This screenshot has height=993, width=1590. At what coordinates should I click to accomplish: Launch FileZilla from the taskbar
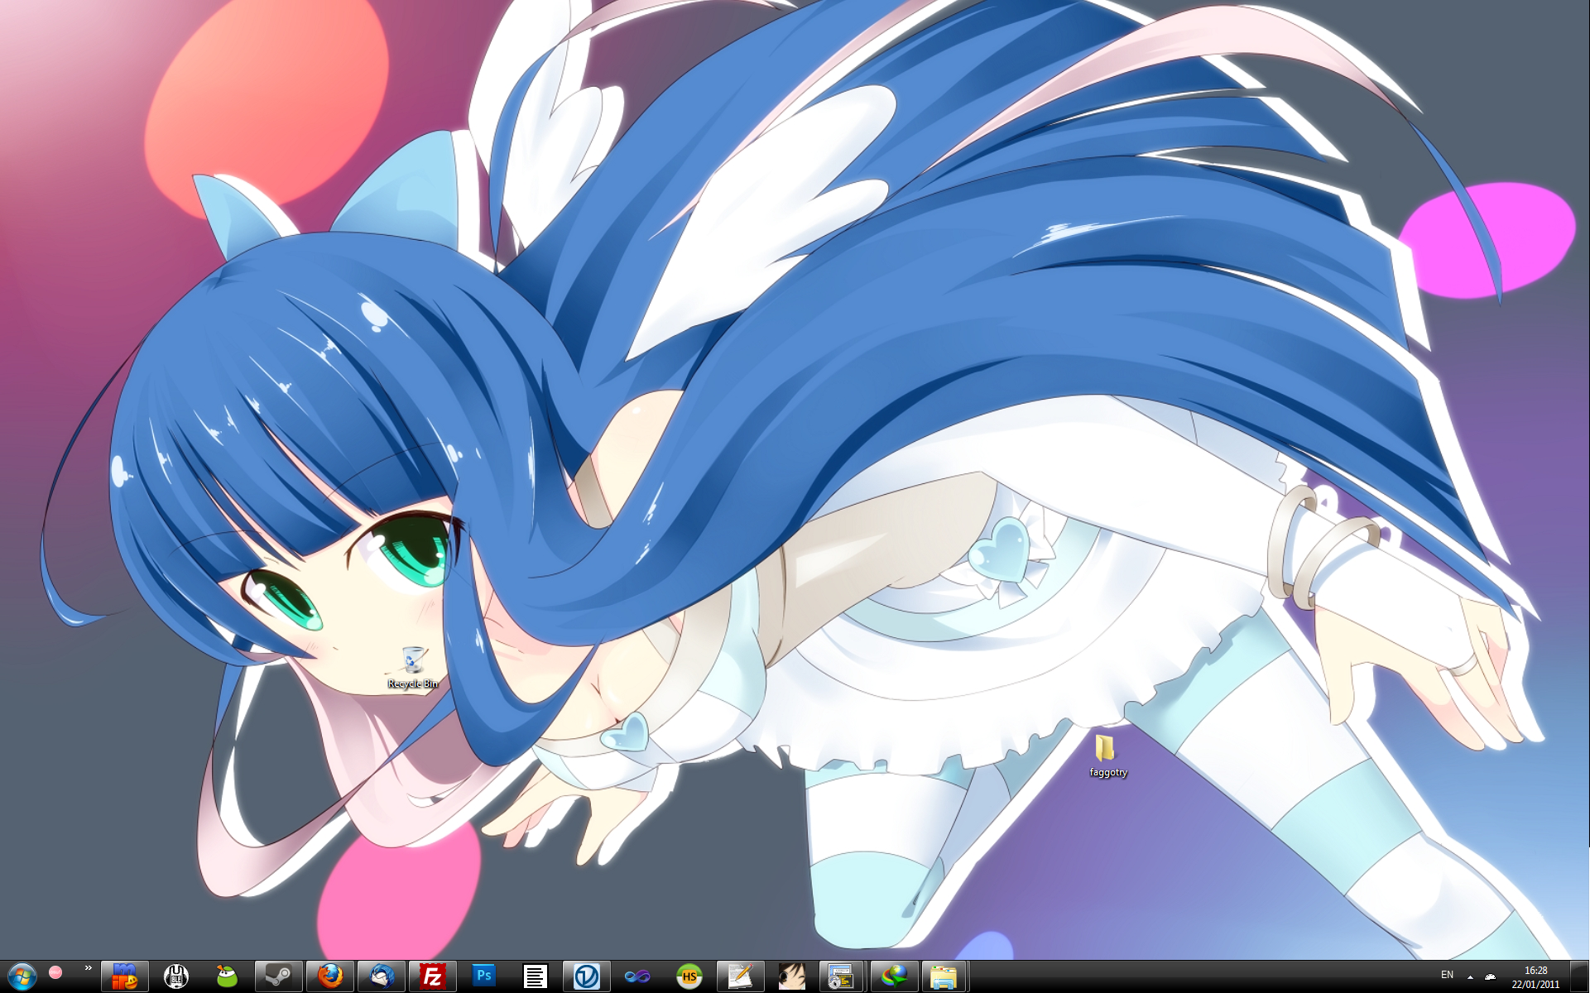click(432, 976)
